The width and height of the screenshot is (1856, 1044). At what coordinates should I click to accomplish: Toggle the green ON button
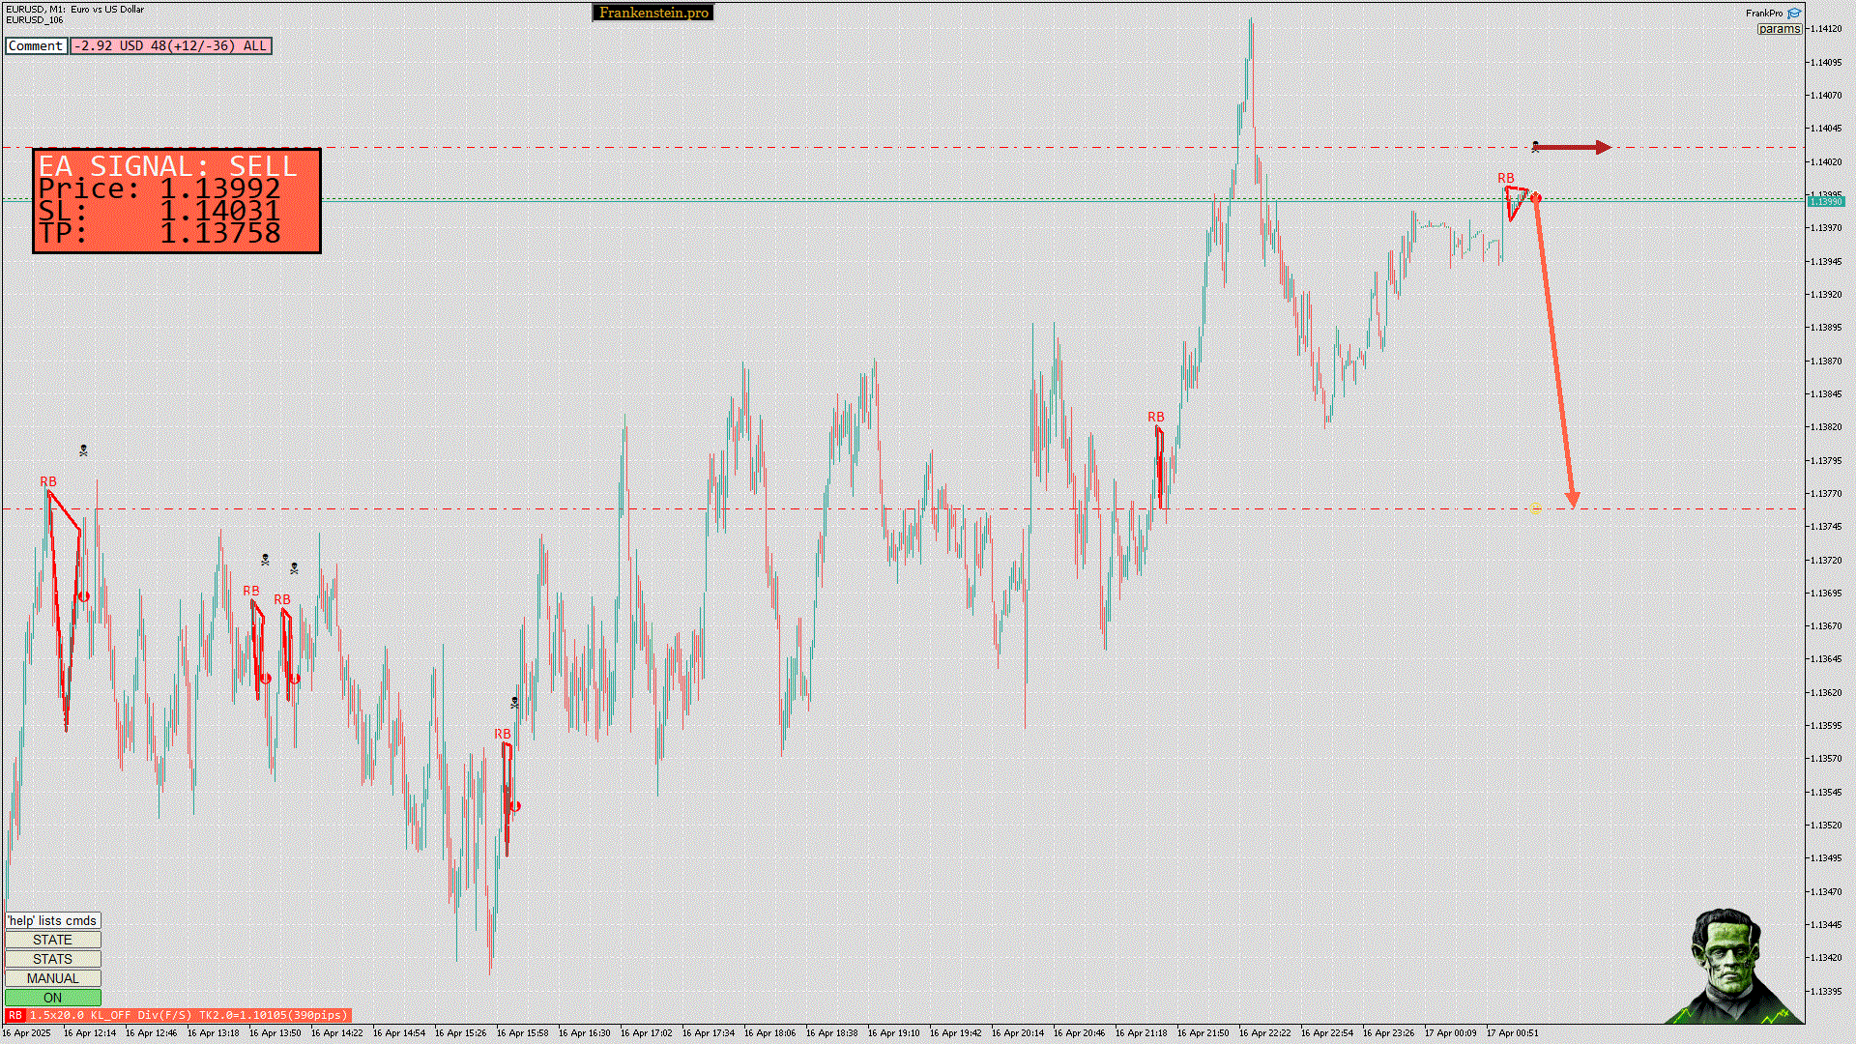52,998
